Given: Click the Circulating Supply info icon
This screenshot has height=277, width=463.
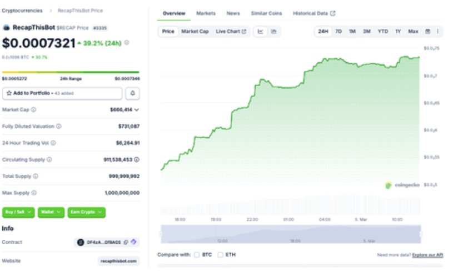Looking at the screenshot, I should [49, 160].
